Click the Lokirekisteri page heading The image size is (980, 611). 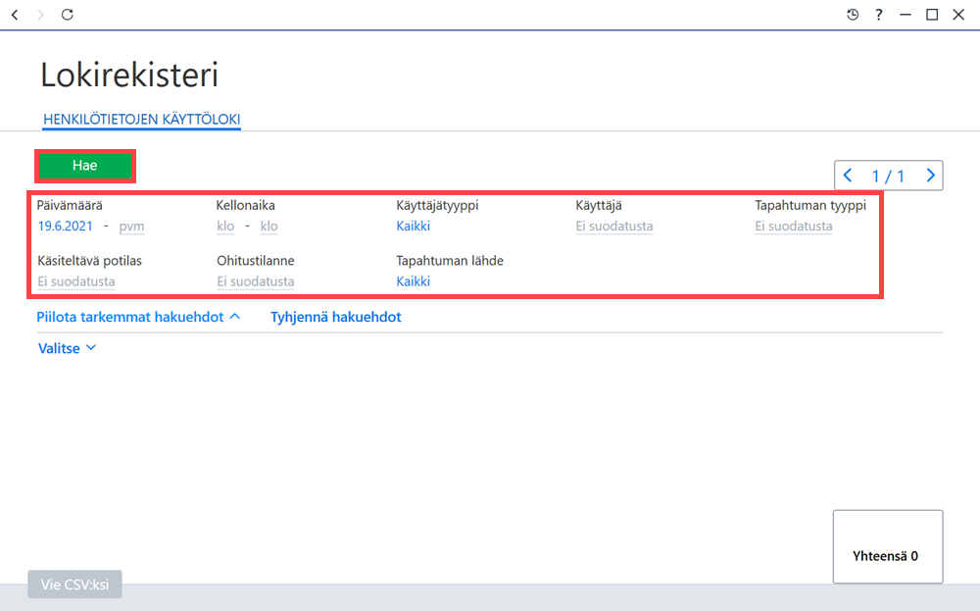pos(129,76)
